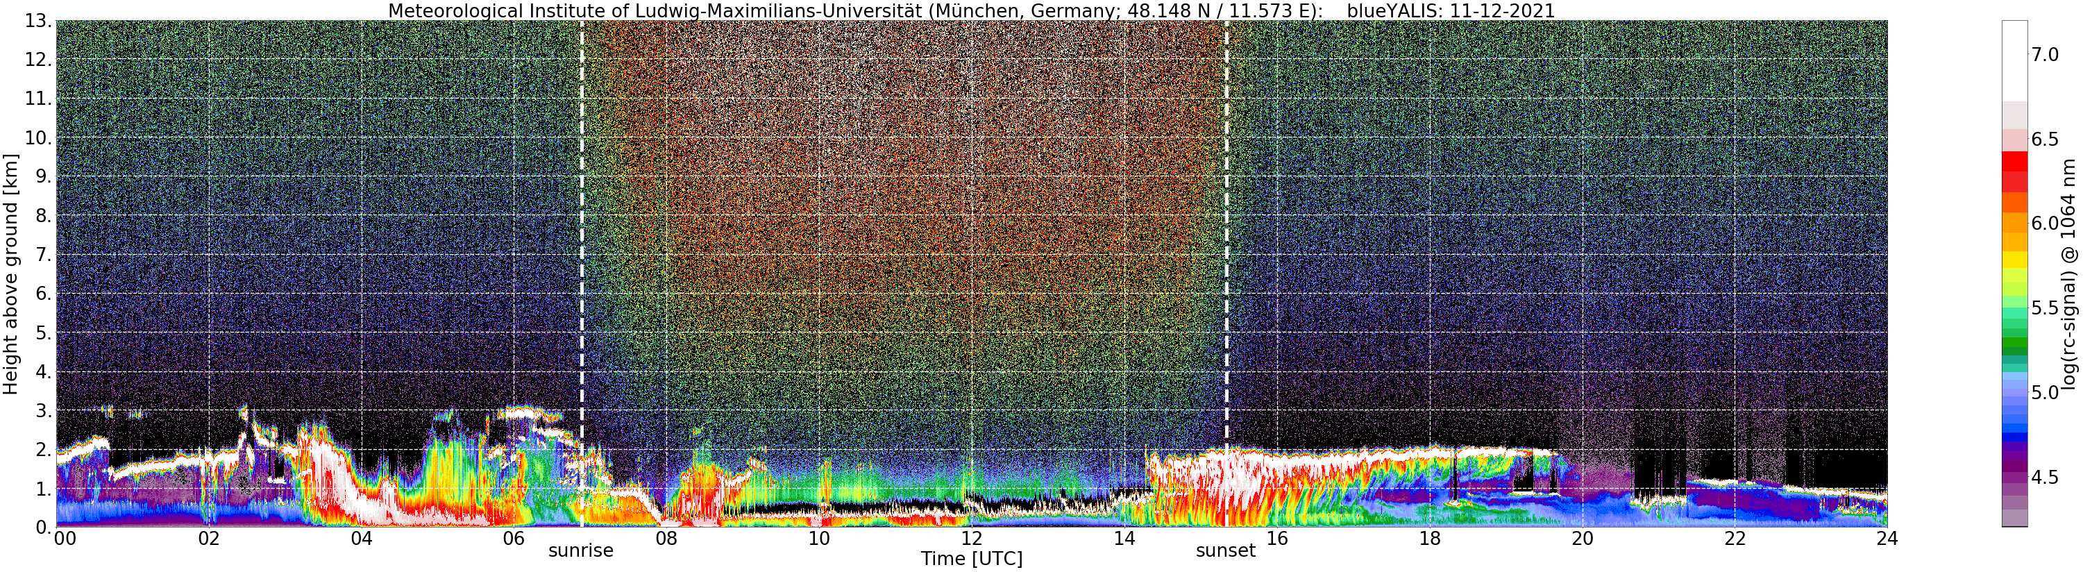Click the white dashed sunrise vertical line
This screenshot has width=2083, height=572.
582,274
